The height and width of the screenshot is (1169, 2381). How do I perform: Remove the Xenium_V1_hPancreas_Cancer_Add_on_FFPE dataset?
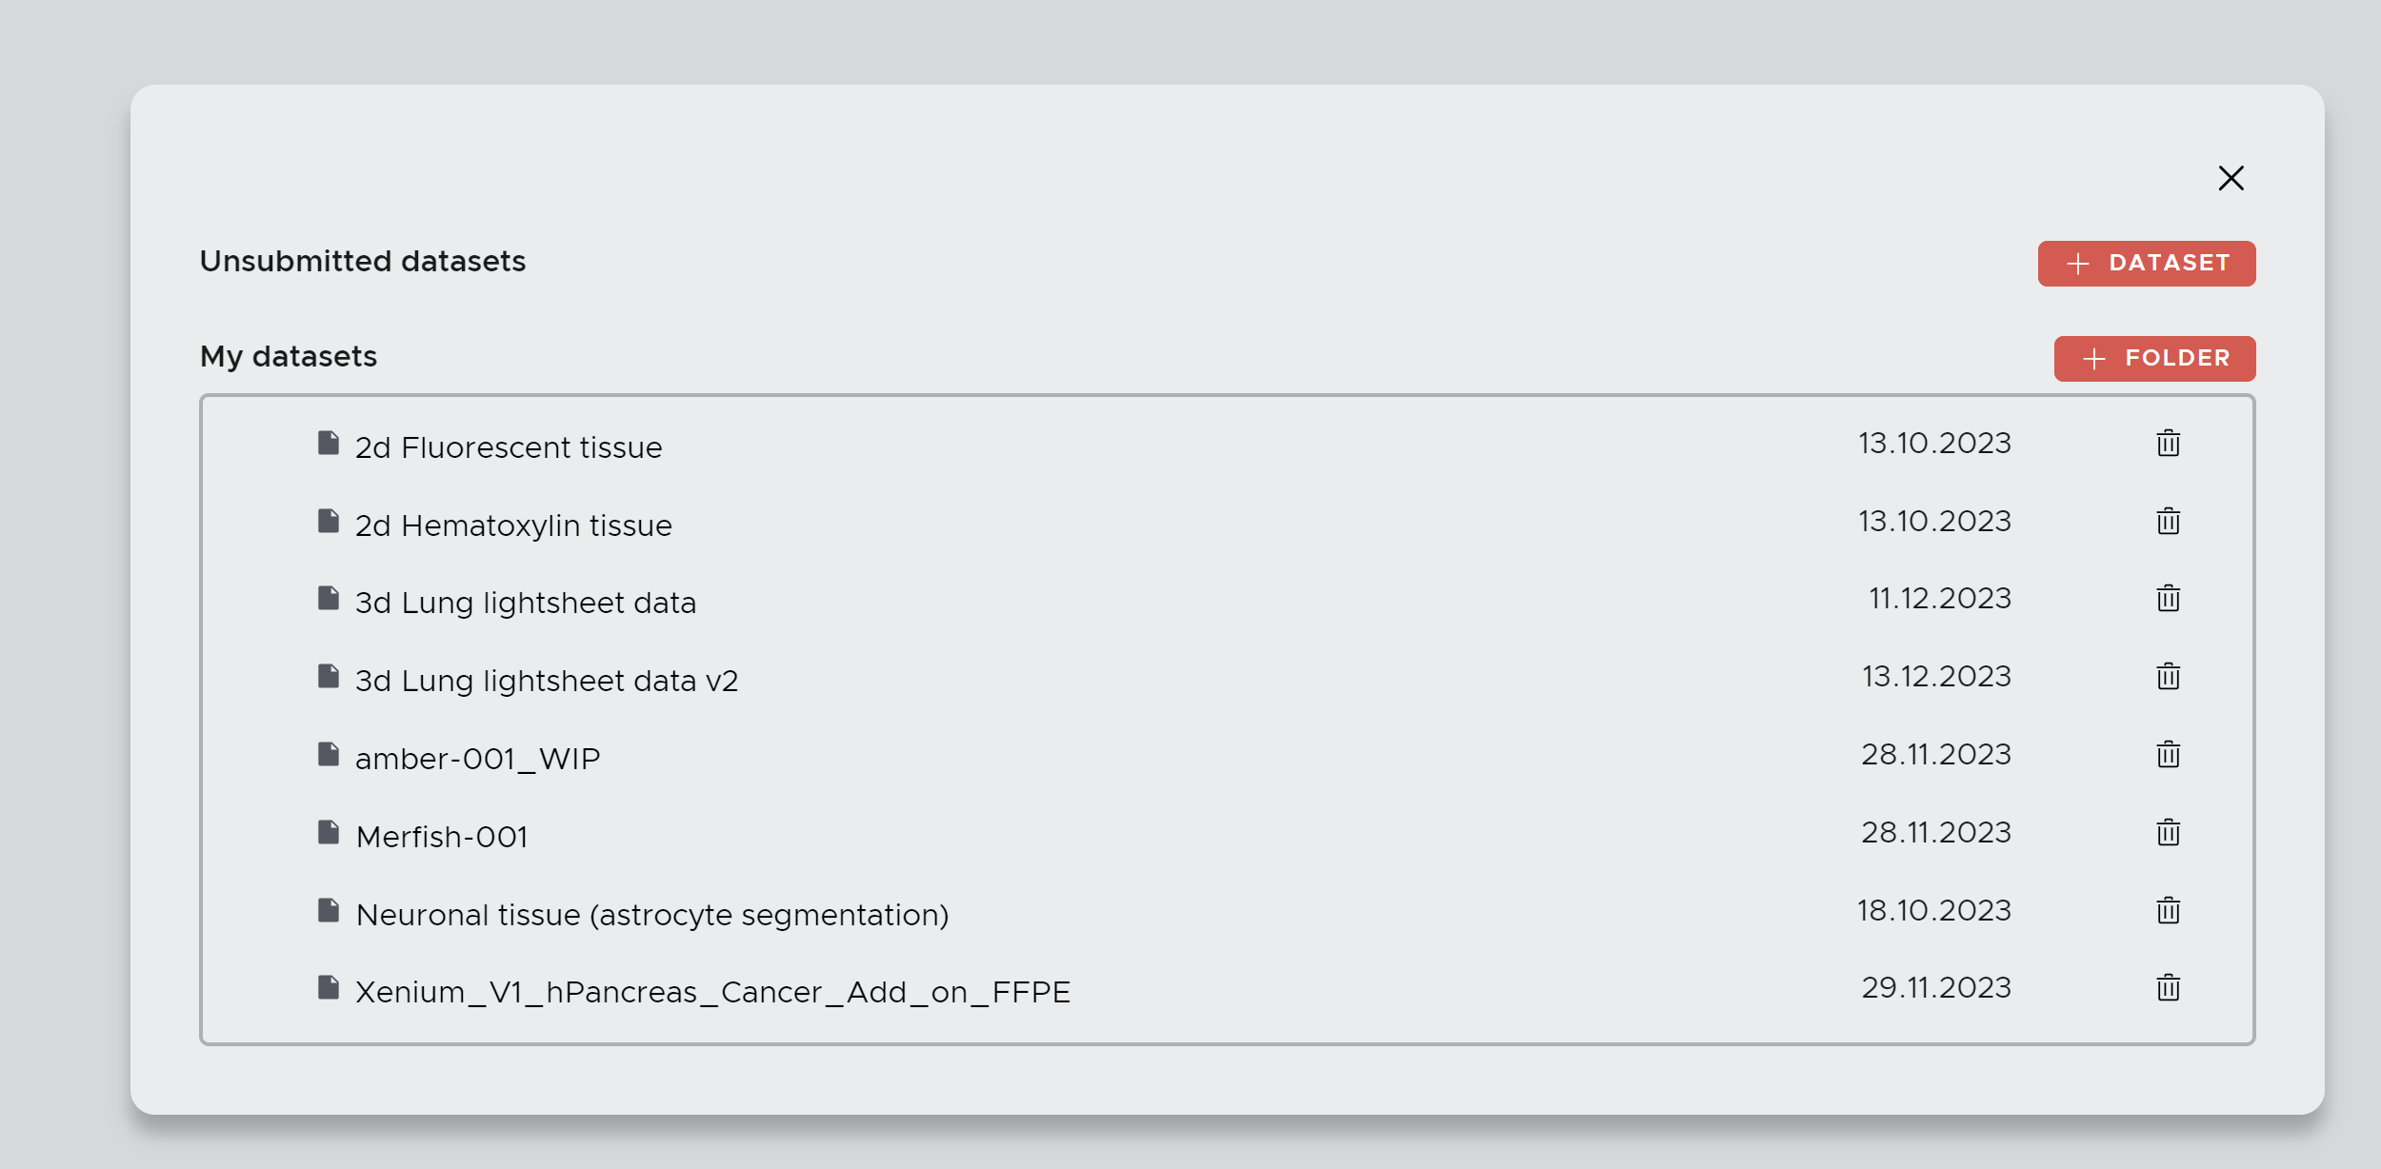pos(2168,988)
